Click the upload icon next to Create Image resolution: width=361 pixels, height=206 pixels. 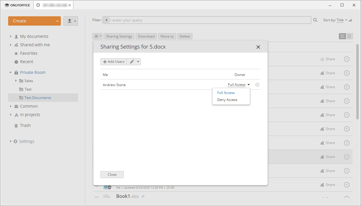(69, 21)
